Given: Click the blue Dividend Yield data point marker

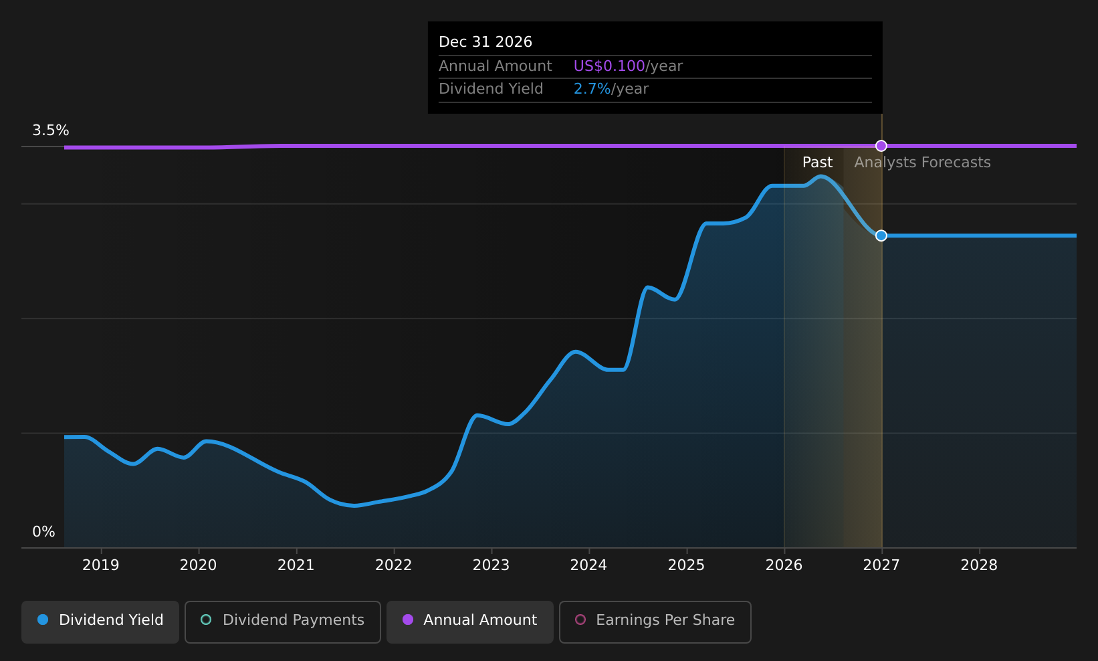Looking at the screenshot, I should click(881, 235).
